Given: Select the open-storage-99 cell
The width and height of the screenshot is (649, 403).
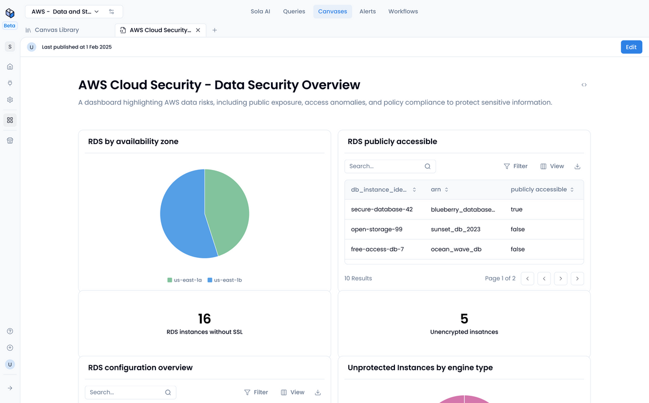Looking at the screenshot, I should (x=377, y=230).
